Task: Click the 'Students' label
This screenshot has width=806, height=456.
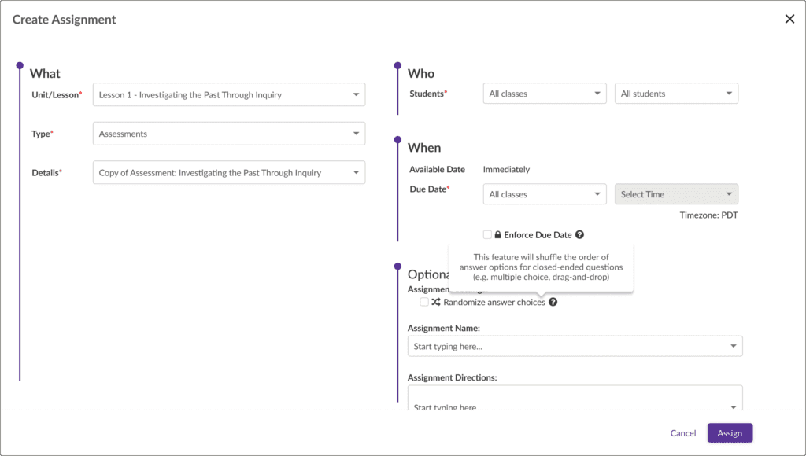Action: pyautogui.click(x=427, y=94)
